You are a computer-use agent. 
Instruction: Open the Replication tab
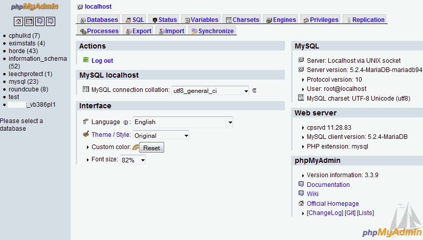coord(365,20)
